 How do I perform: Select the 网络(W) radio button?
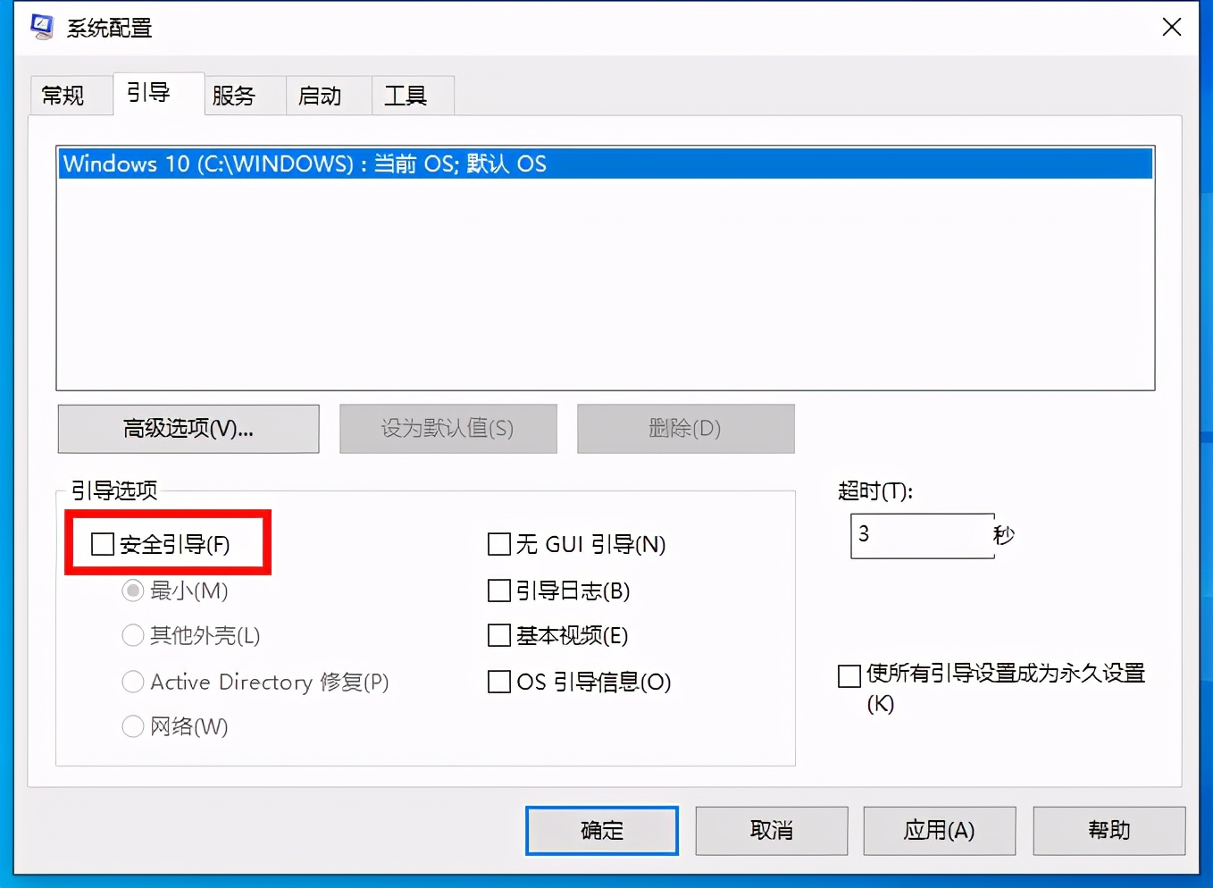pos(132,726)
